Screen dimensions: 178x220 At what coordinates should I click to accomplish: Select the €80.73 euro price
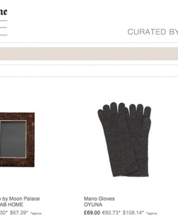coord(111,213)
